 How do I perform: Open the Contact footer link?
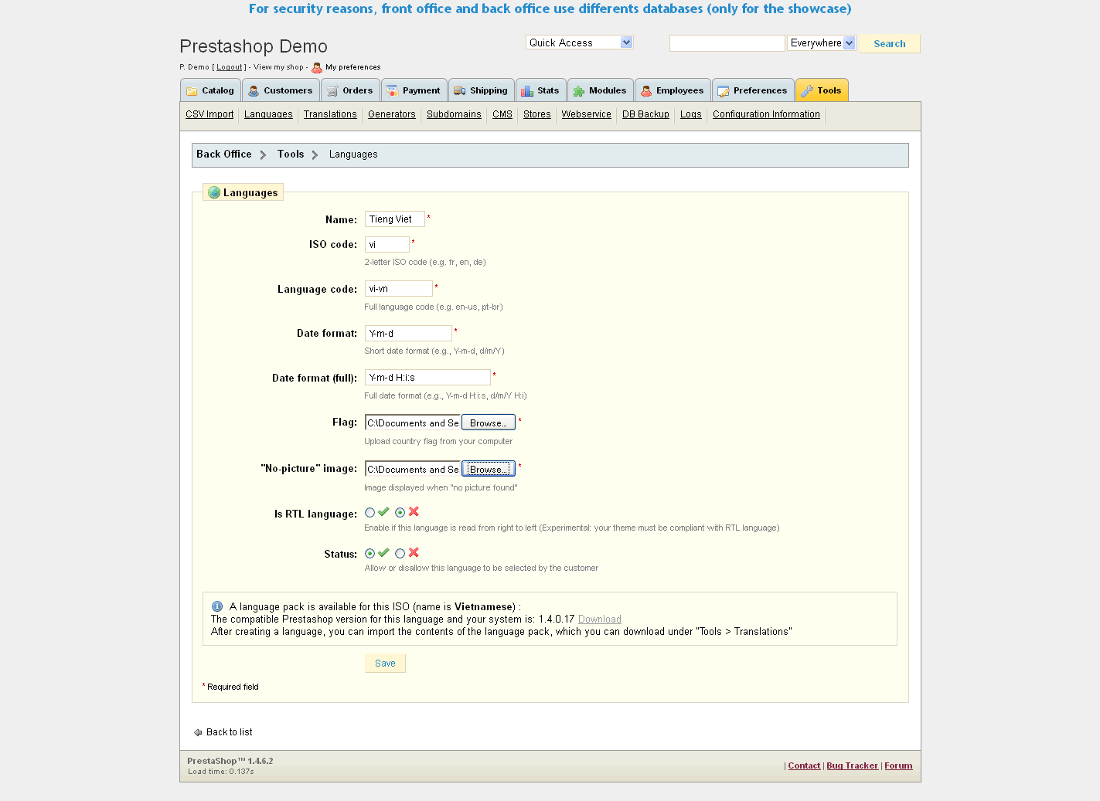(x=804, y=765)
